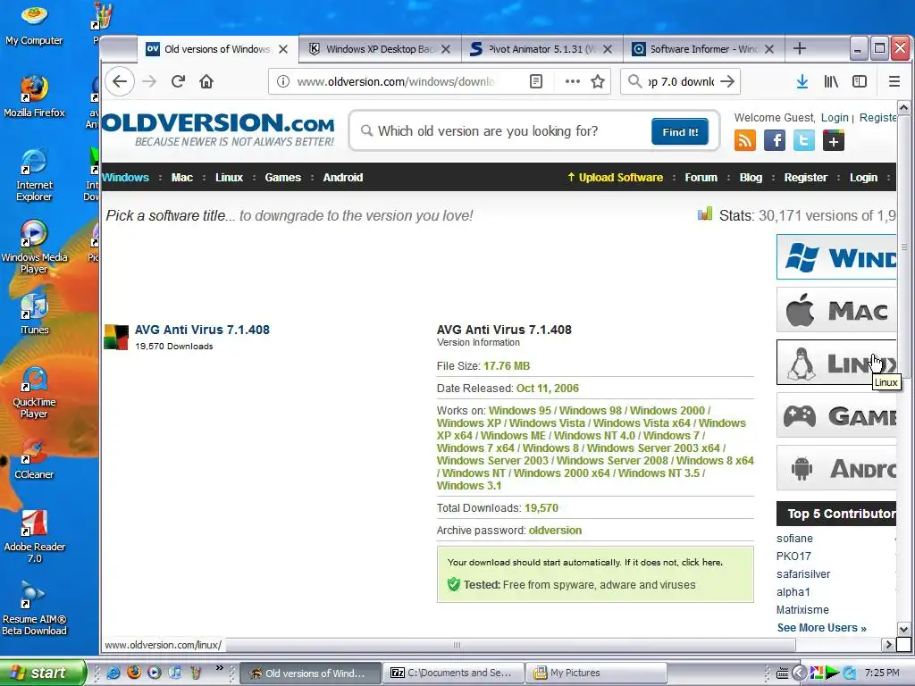Screen dimensions: 915x686
Task: Open the Firefox home page icon
Action: pos(206,81)
